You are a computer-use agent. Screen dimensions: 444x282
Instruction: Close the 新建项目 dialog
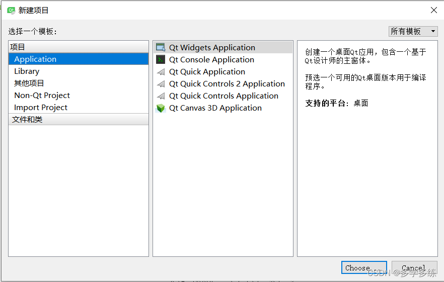433,10
